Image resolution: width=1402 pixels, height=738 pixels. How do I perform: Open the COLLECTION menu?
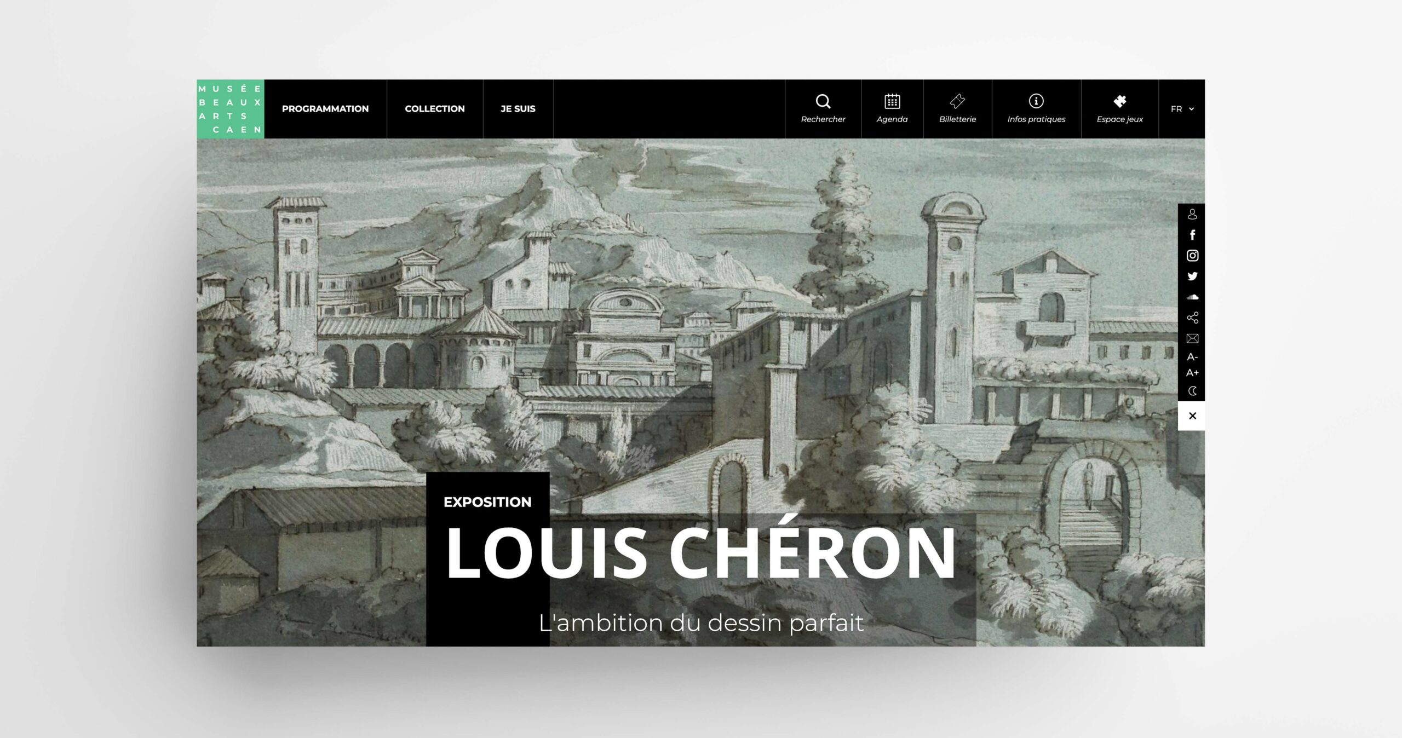click(x=435, y=108)
